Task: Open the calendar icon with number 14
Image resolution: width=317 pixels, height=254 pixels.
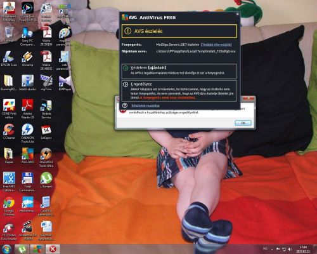Action: pos(46,132)
